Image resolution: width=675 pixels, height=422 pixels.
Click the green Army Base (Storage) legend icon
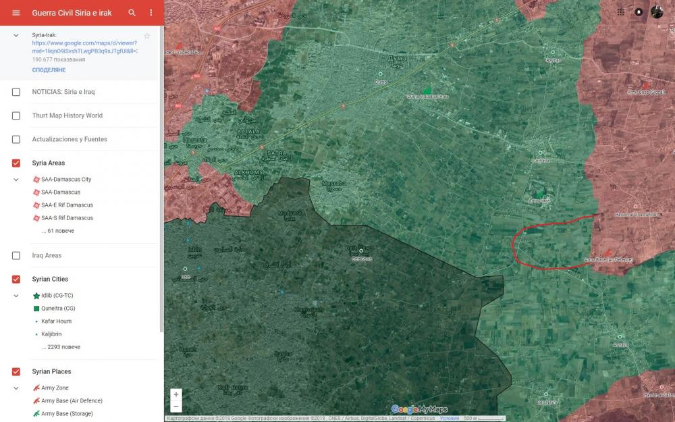point(36,414)
